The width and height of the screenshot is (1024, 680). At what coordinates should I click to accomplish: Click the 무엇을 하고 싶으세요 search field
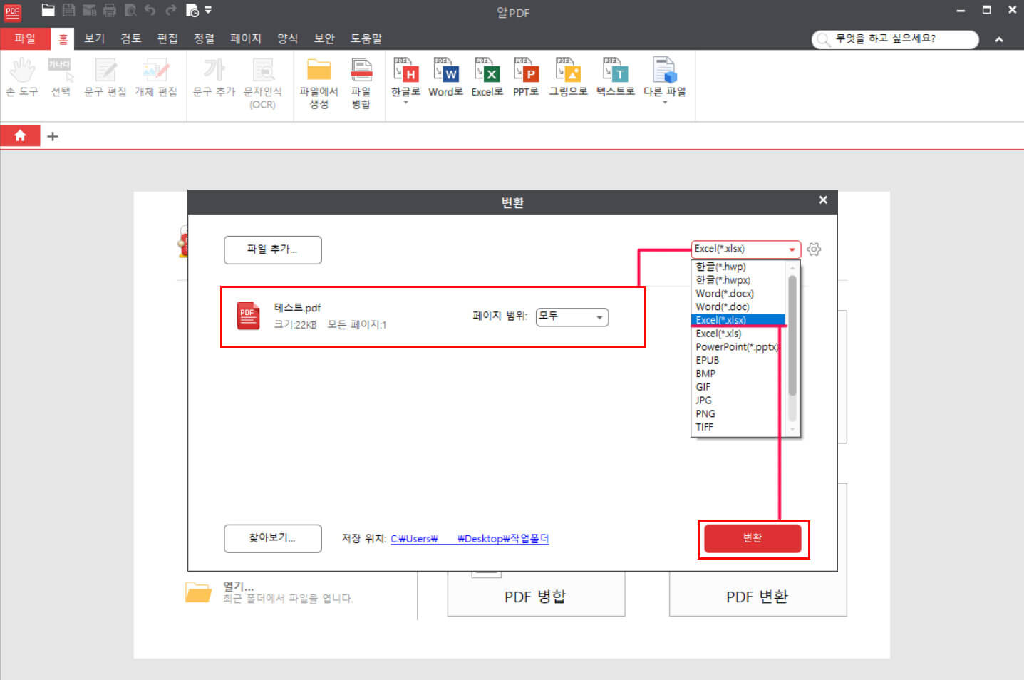[895, 39]
